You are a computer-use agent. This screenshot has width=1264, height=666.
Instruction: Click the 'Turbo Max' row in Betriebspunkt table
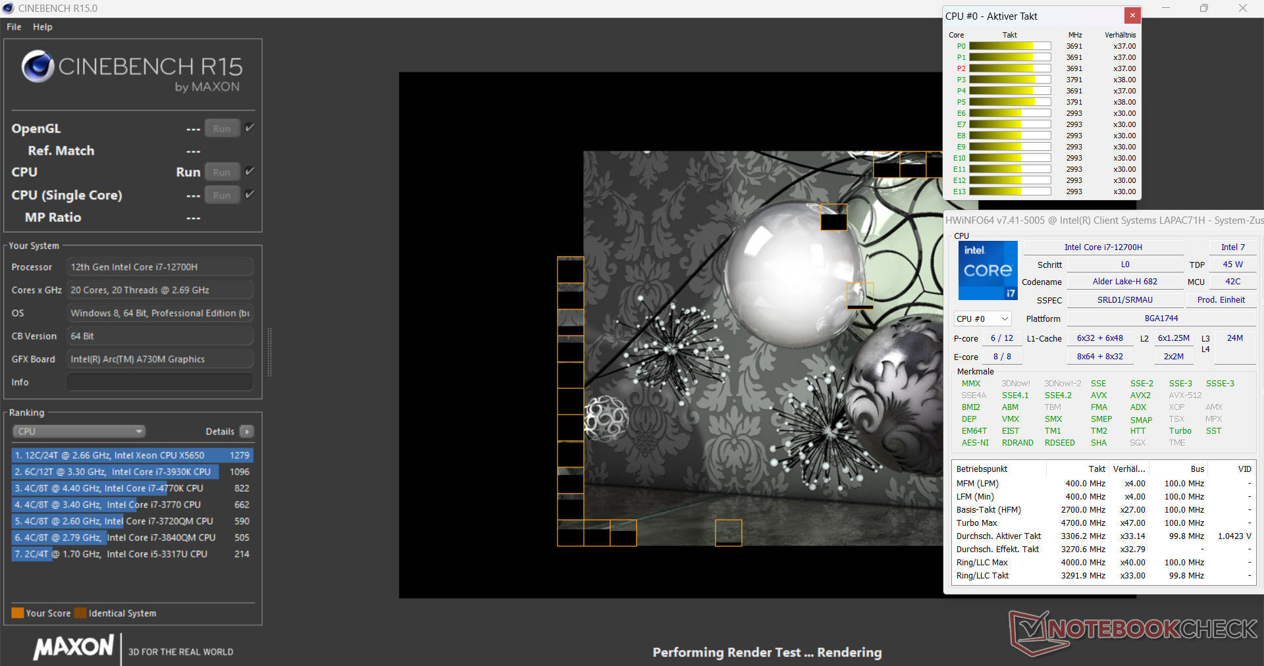click(x=1103, y=523)
